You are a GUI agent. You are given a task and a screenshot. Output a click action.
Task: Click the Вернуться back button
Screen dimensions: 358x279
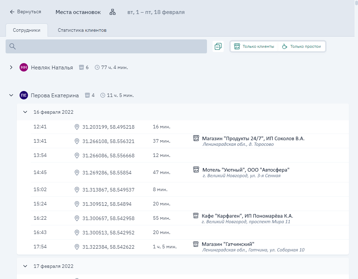tap(25, 12)
